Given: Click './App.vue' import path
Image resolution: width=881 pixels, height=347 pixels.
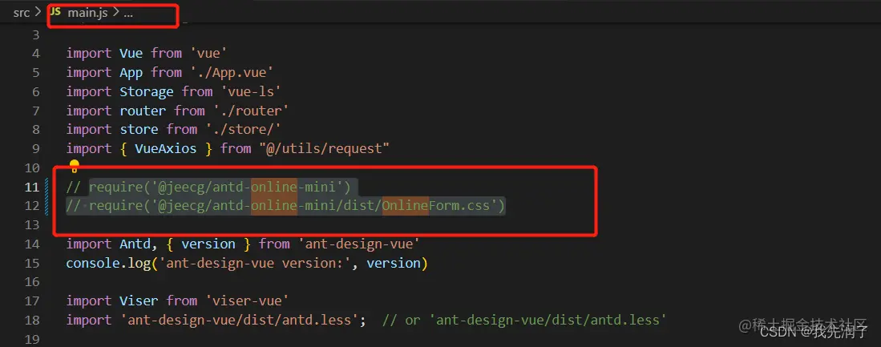Looking at the screenshot, I should coord(232,72).
